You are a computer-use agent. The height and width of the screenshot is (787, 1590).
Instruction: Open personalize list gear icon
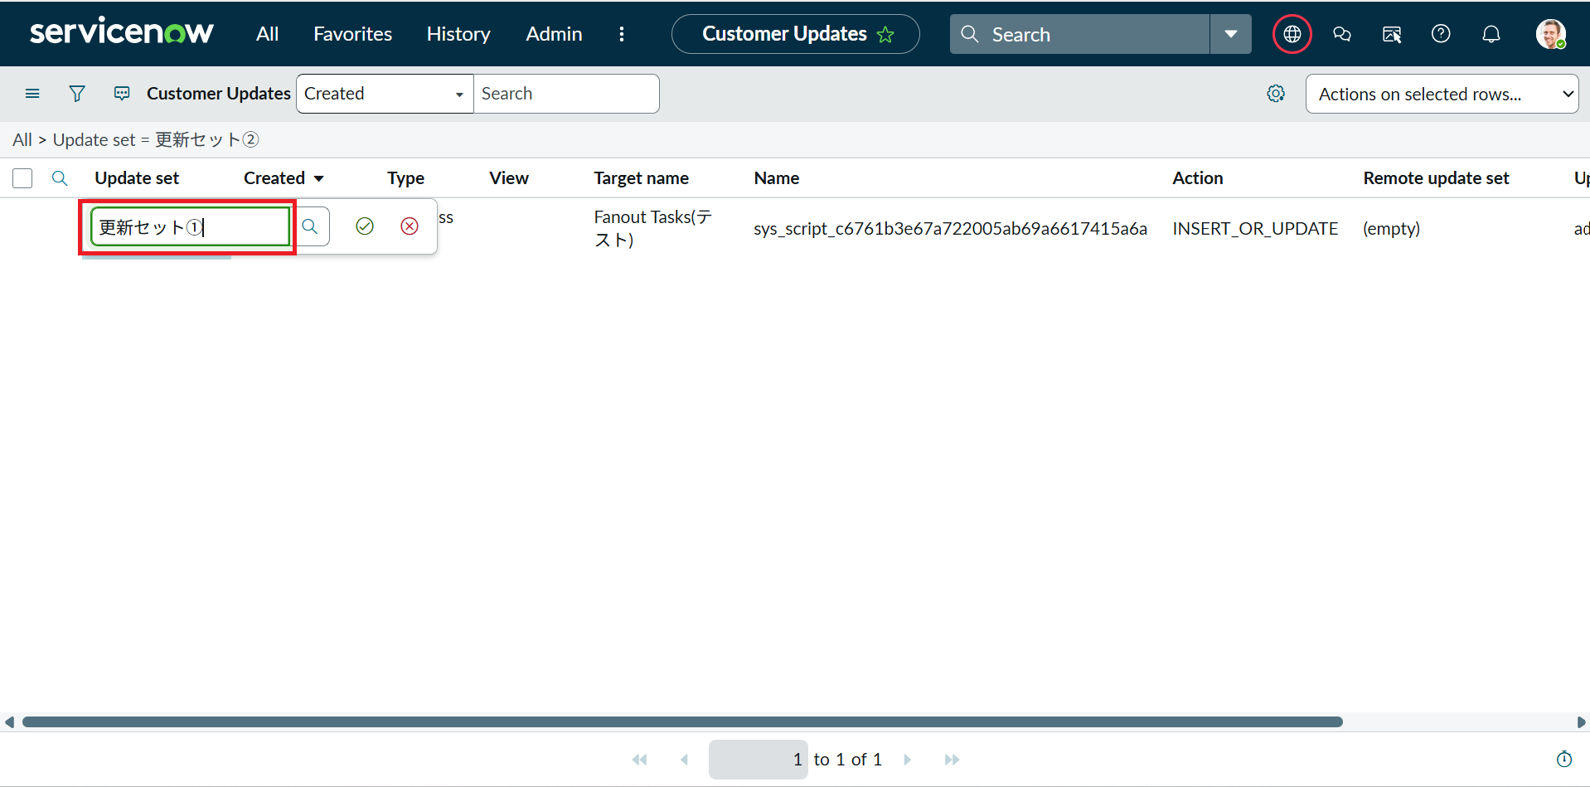[1276, 94]
